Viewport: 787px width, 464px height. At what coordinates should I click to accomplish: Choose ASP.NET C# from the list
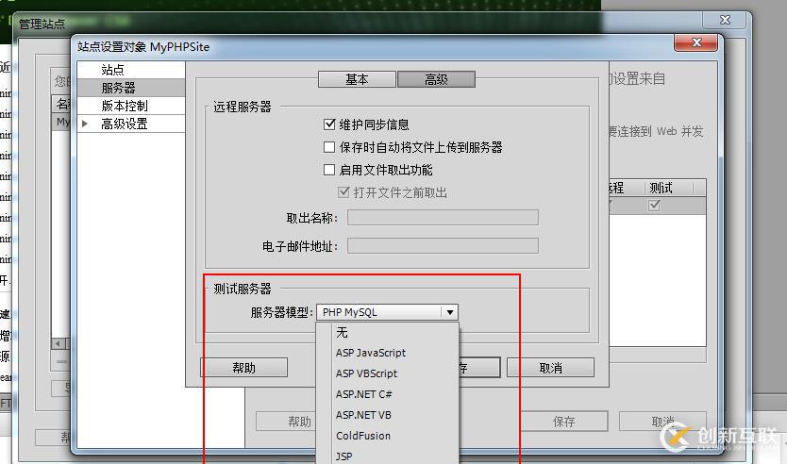388,395
